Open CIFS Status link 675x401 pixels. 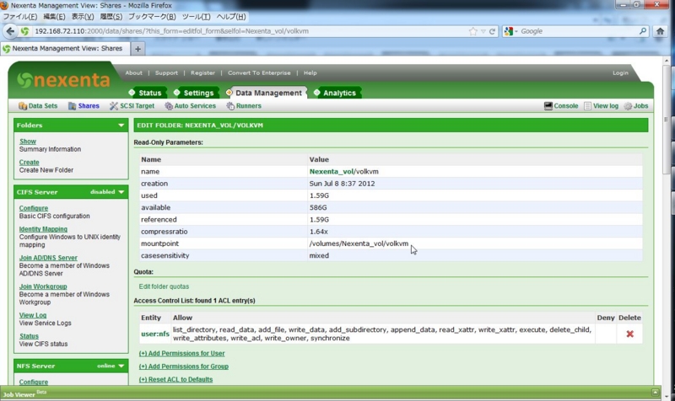29,336
